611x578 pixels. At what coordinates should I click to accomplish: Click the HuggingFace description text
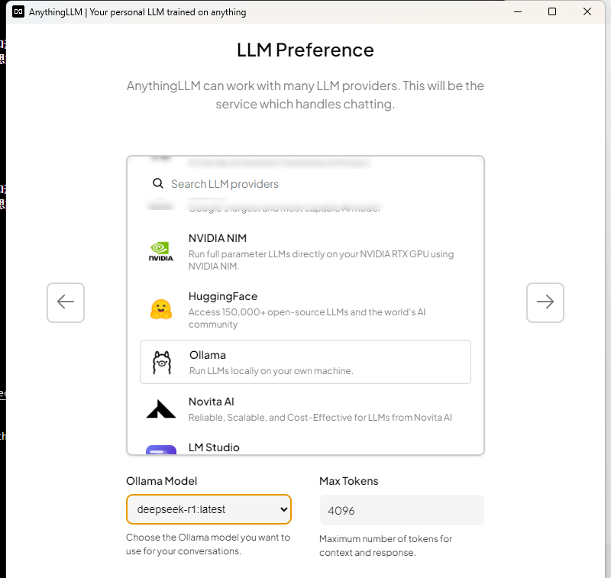pos(307,318)
